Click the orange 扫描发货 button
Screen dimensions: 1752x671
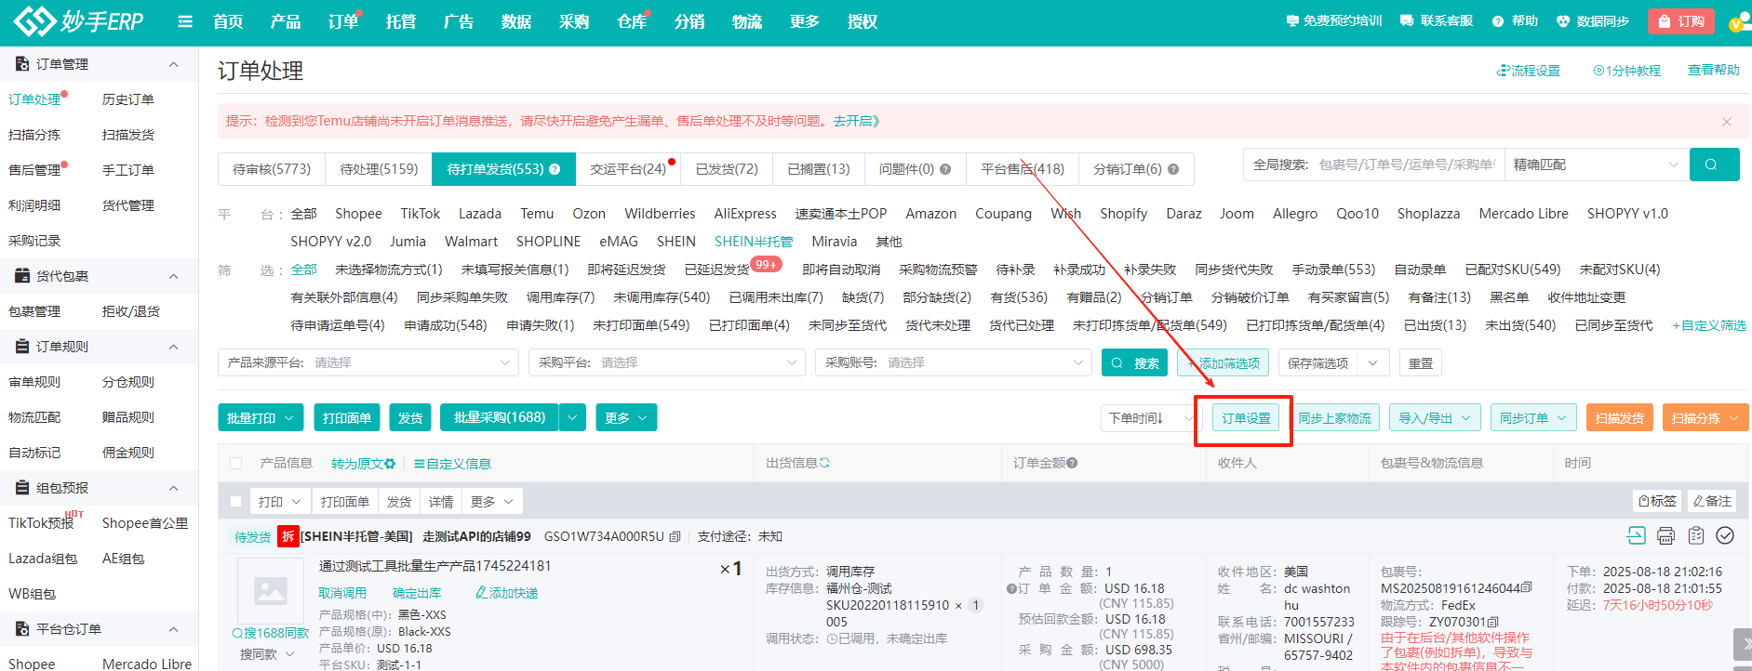(x=1620, y=418)
